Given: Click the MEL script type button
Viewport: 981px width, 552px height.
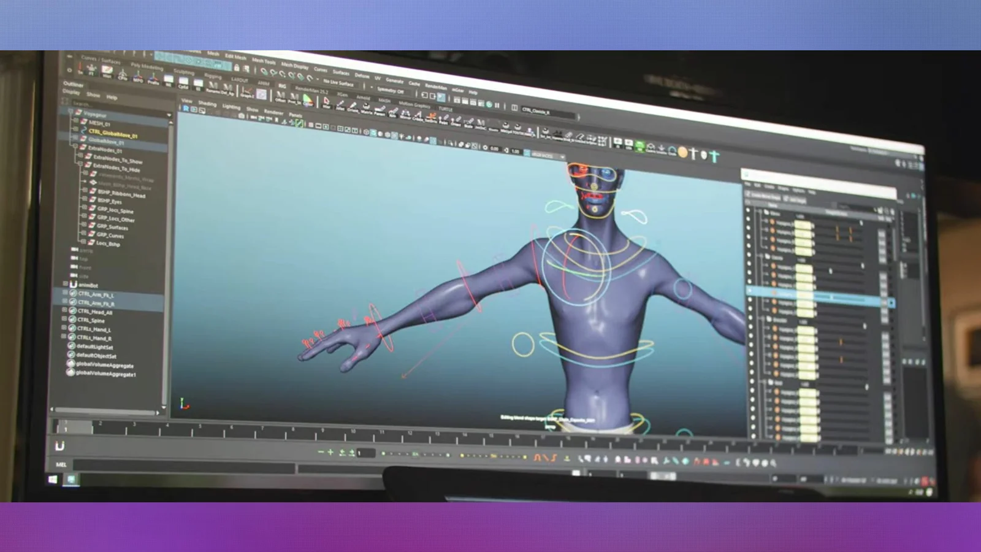Looking at the screenshot, I should pos(61,465).
